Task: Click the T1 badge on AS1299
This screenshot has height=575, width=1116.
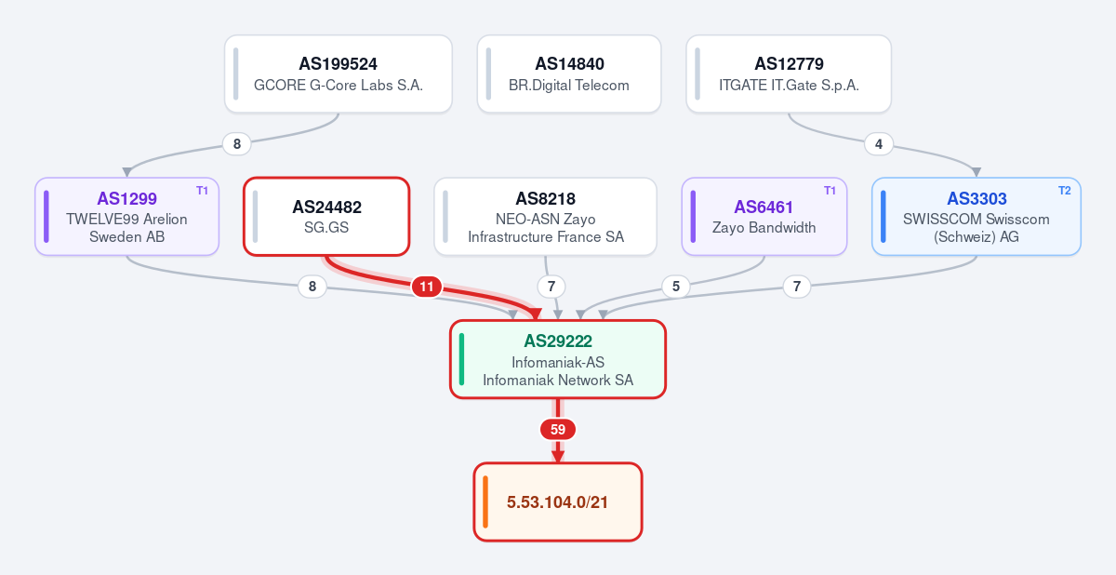Action: pyautogui.click(x=202, y=191)
